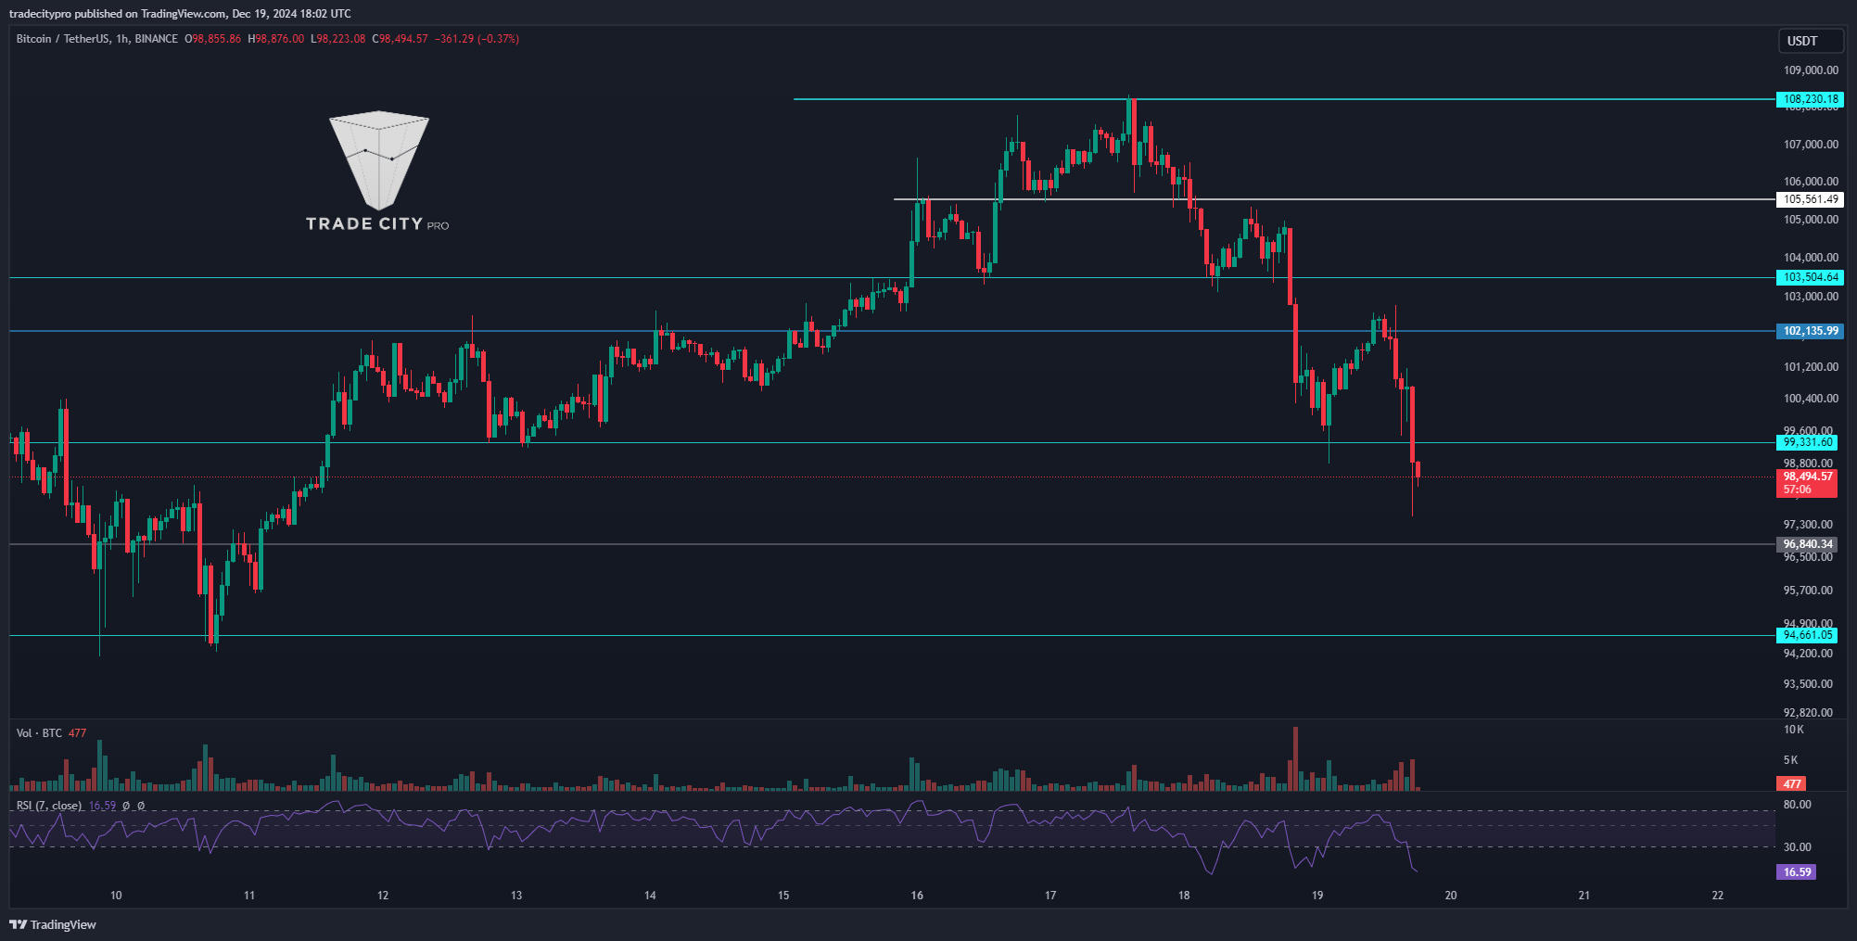Click the Bitcoin / TetherUS, 1h, BINANCE title
Image resolution: width=1857 pixels, height=941 pixels.
[97, 39]
